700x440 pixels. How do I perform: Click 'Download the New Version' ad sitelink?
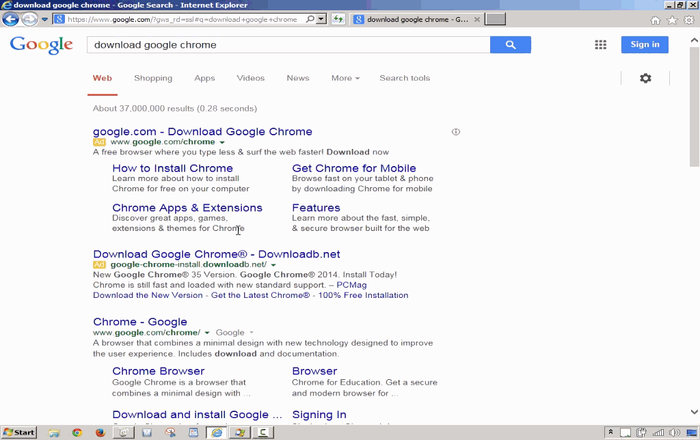(x=148, y=295)
